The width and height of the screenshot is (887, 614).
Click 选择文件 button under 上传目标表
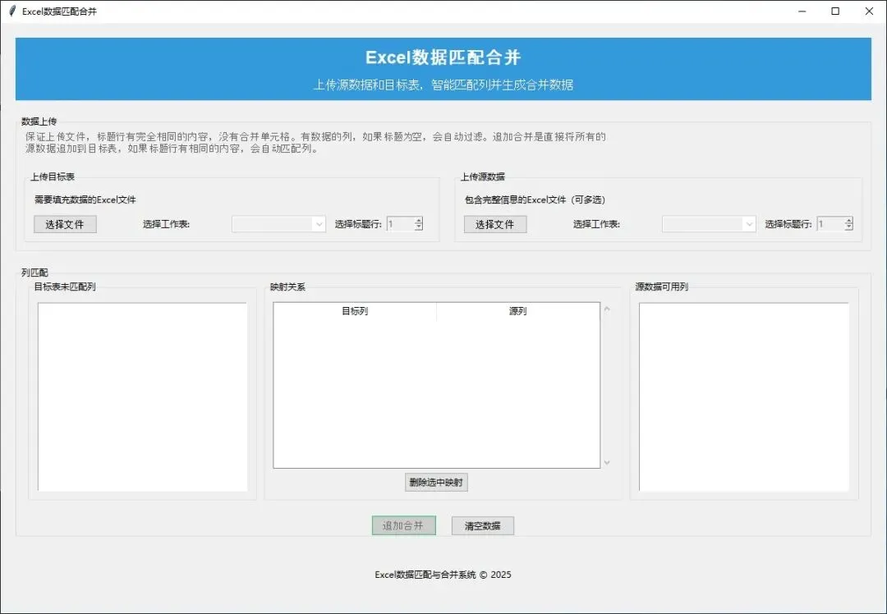pyautogui.click(x=65, y=224)
